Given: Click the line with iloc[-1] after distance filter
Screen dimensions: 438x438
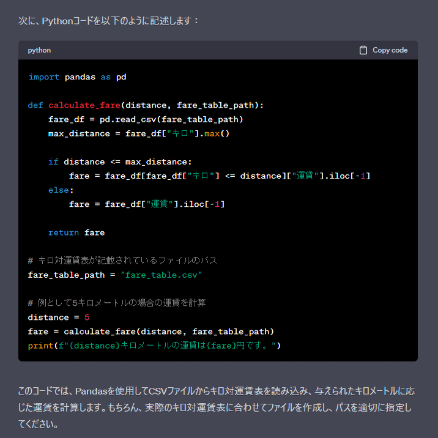Looking at the screenshot, I should click(x=220, y=176).
